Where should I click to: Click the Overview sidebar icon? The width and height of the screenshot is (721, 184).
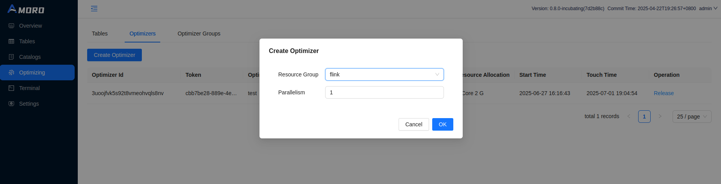point(11,26)
